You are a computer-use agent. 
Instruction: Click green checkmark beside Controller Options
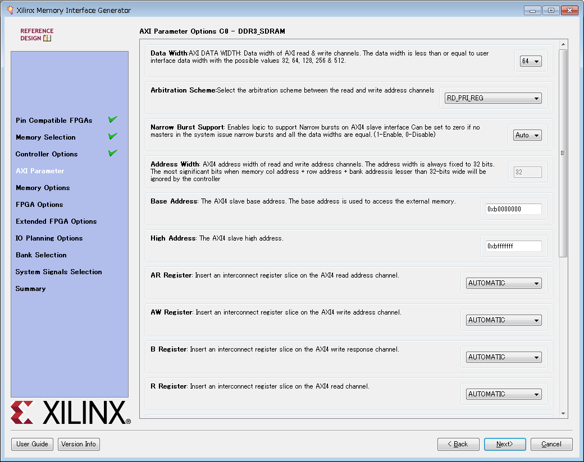113,153
